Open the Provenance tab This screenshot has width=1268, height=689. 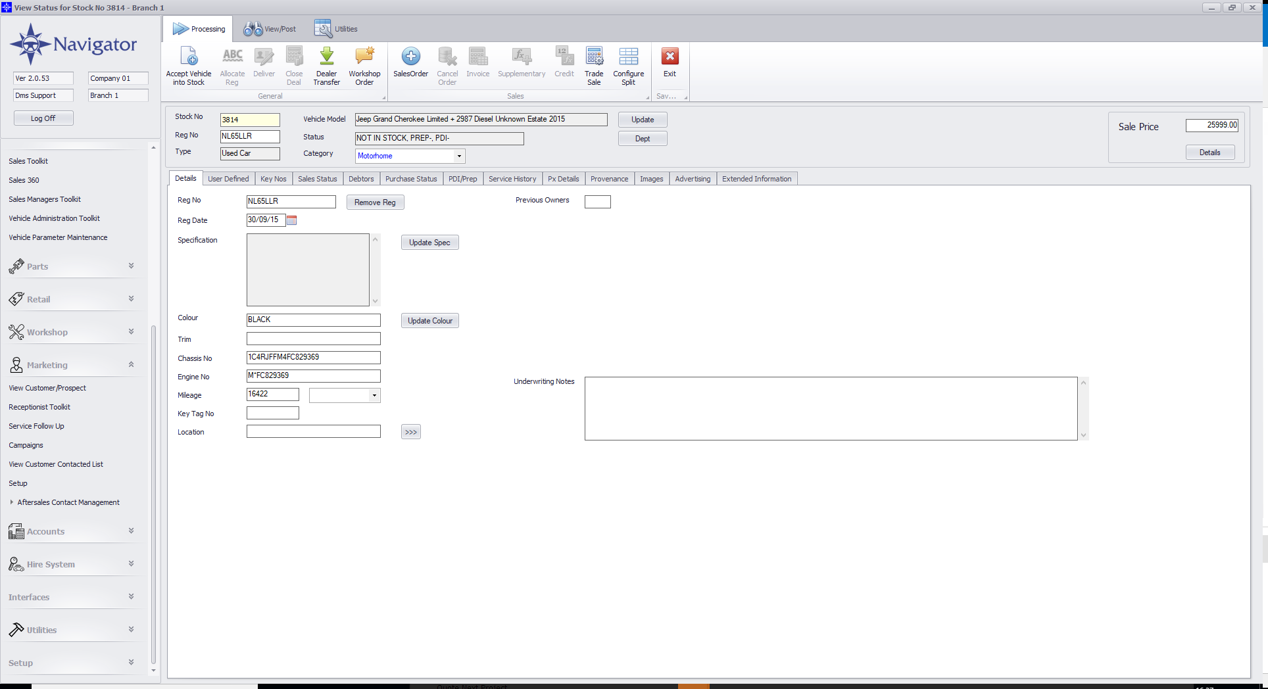point(610,179)
